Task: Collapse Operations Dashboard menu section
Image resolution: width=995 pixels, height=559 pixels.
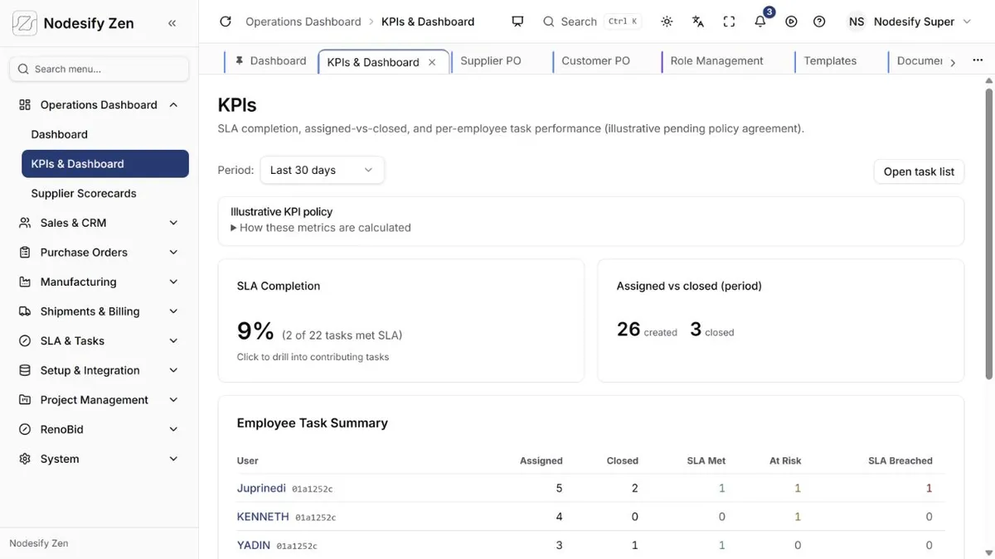Action: click(173, 104)
